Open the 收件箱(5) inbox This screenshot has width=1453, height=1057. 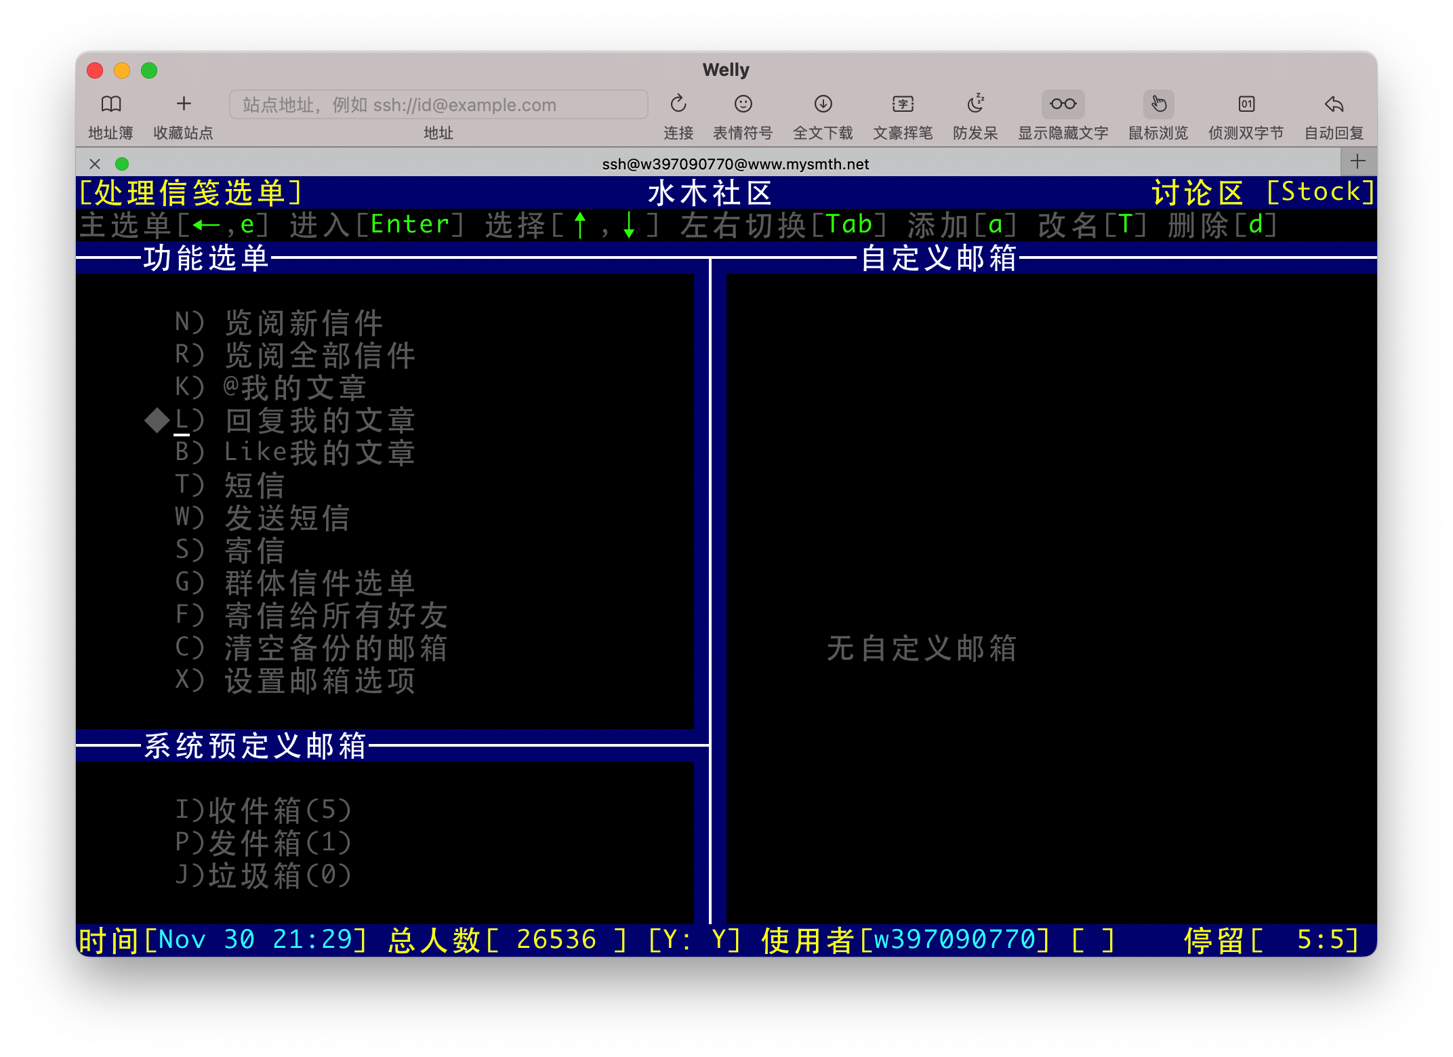click(263, 810)
